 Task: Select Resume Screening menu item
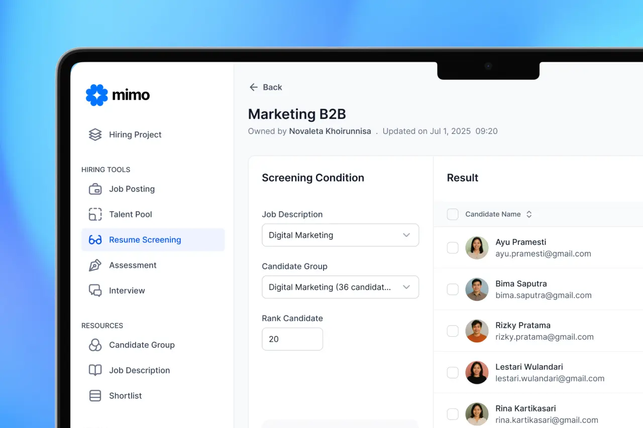tap(153, 240)
